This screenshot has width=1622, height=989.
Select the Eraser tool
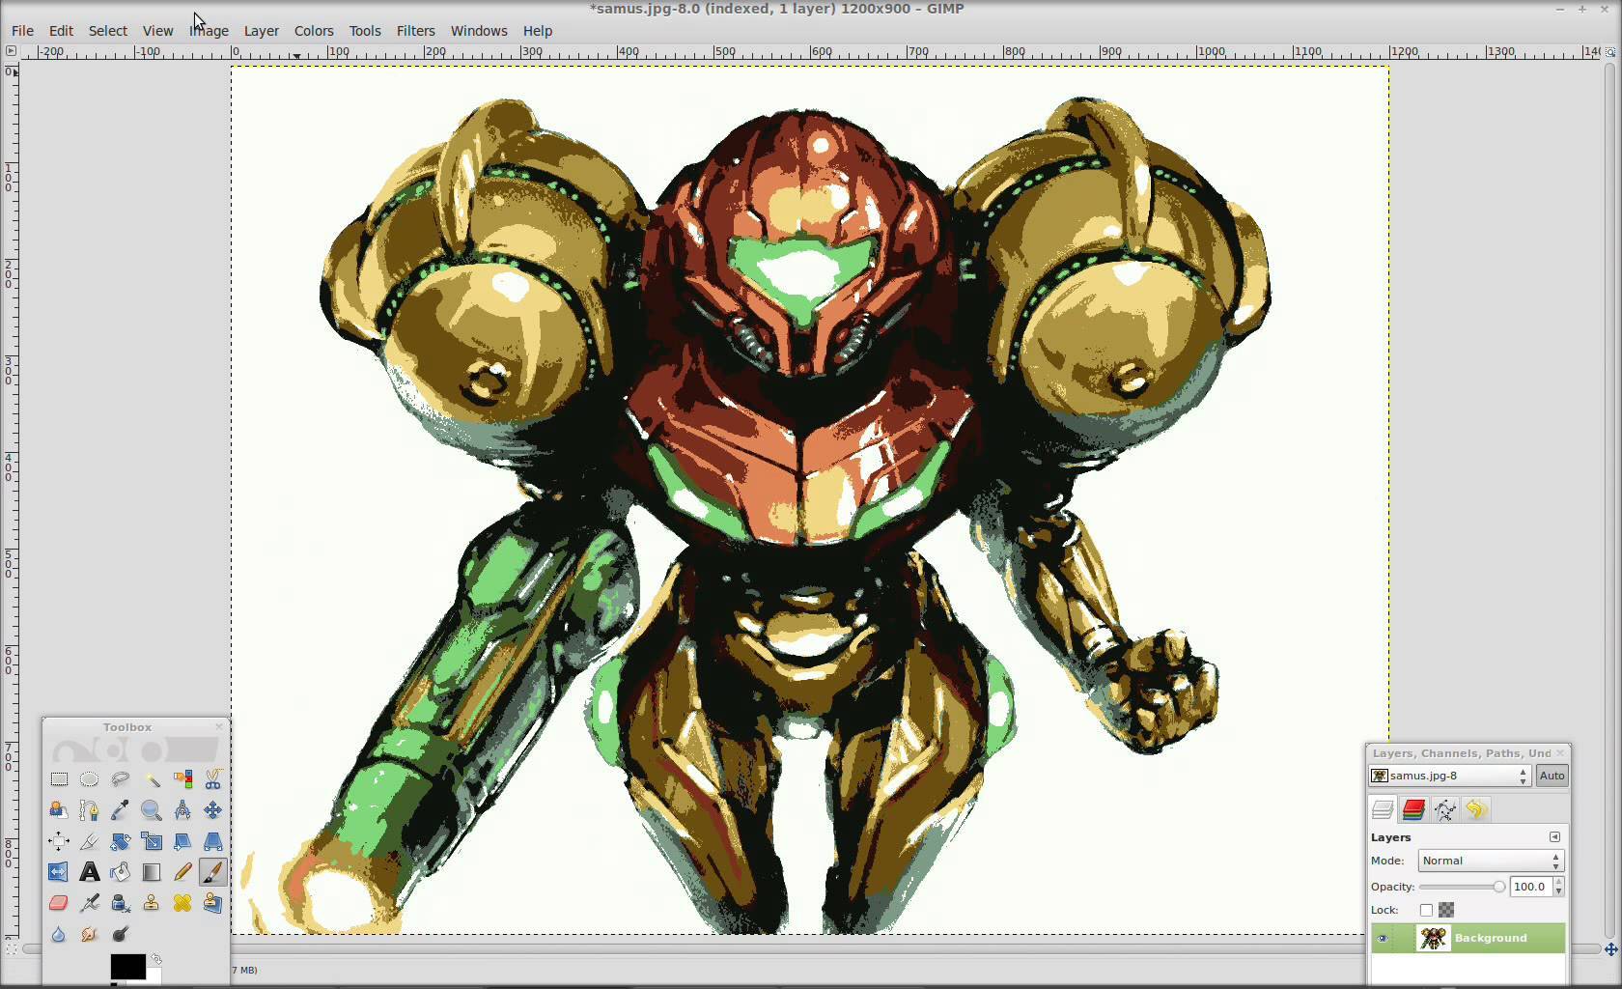tap(59, 902)
